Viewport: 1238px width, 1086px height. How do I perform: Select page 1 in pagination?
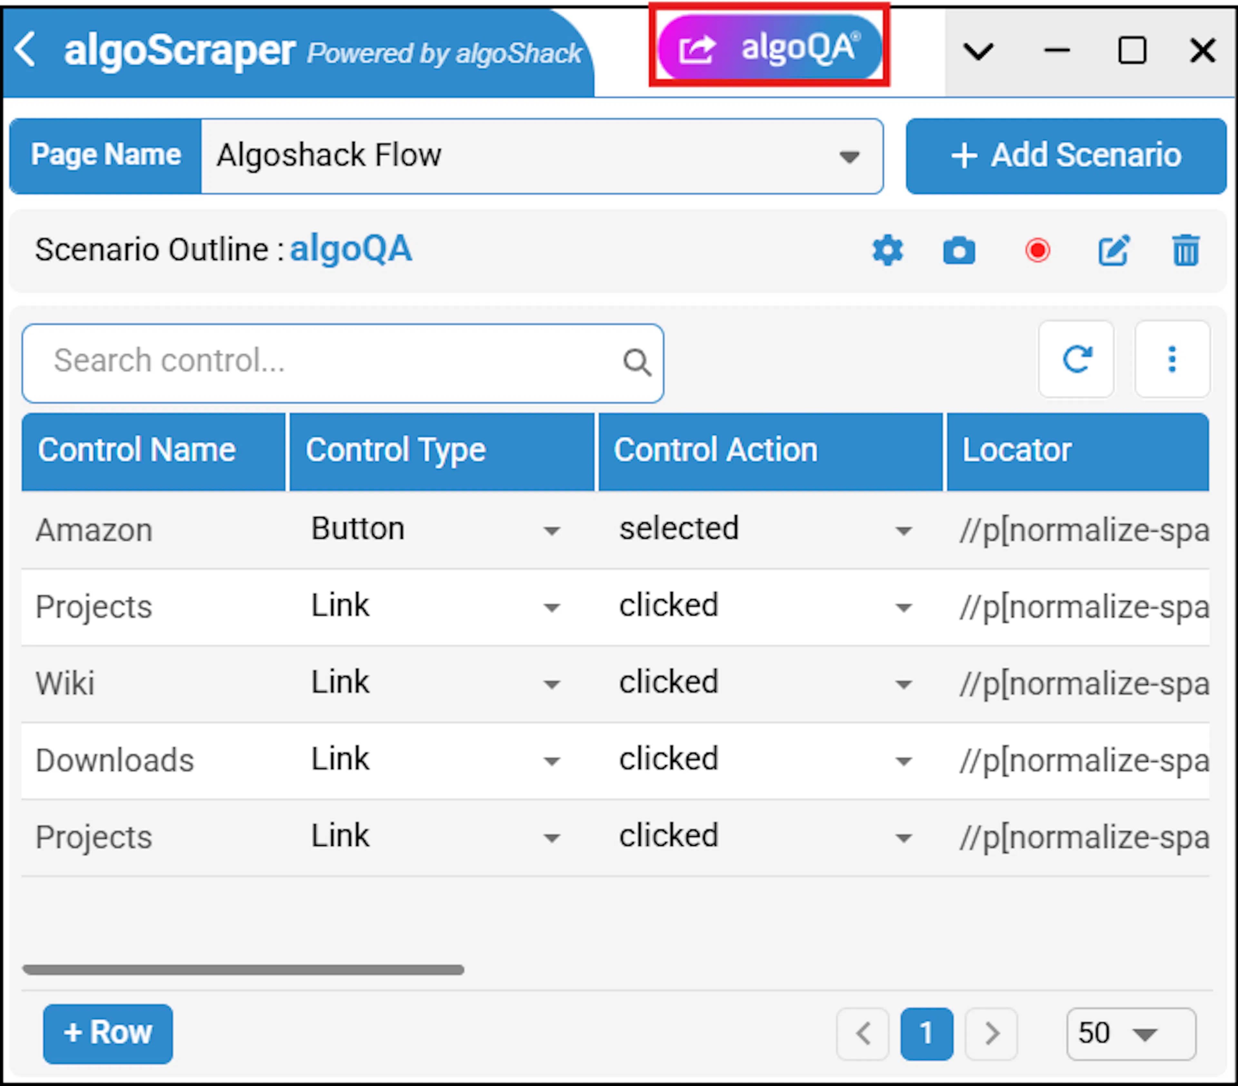point(927,1034)
